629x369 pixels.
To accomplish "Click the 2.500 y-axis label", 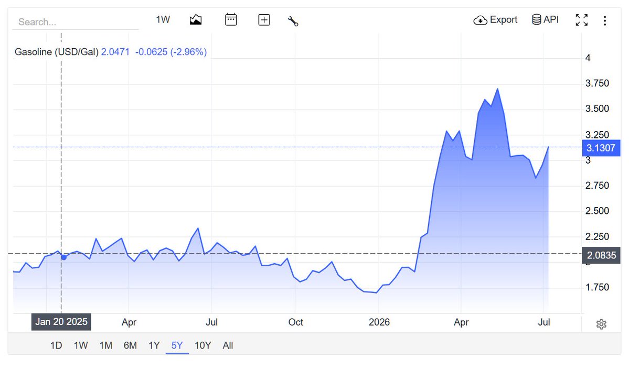I will coord(597,211).
